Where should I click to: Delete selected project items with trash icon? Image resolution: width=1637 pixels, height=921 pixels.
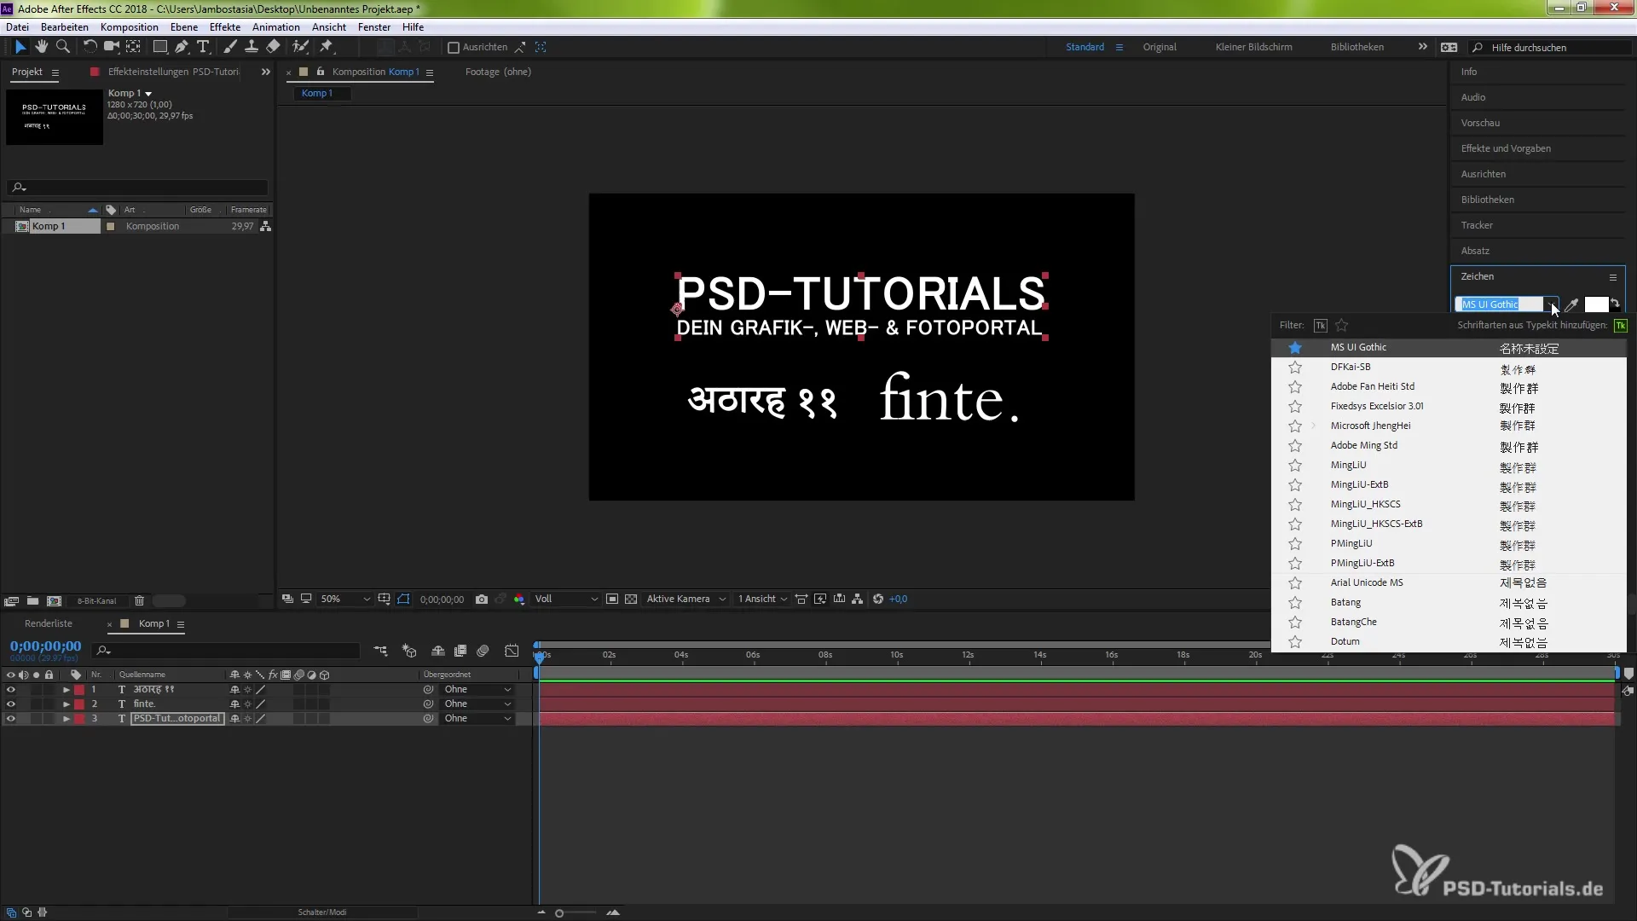(140, 601)
